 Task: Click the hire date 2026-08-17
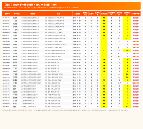click(77, 98)
